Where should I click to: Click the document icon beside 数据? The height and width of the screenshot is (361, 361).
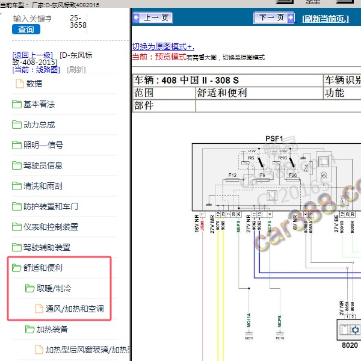point(20,84)
